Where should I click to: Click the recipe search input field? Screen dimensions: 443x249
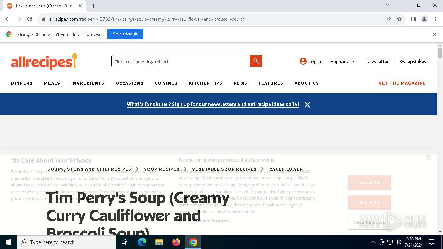click(181, 61)
